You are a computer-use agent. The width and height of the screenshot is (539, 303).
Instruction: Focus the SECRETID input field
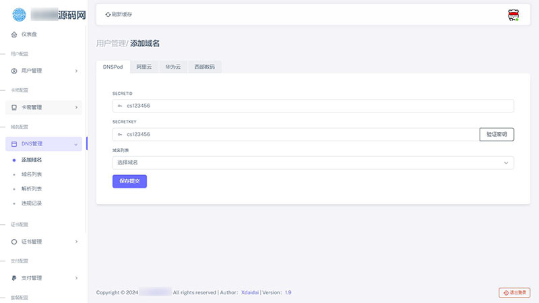point(313,106)
